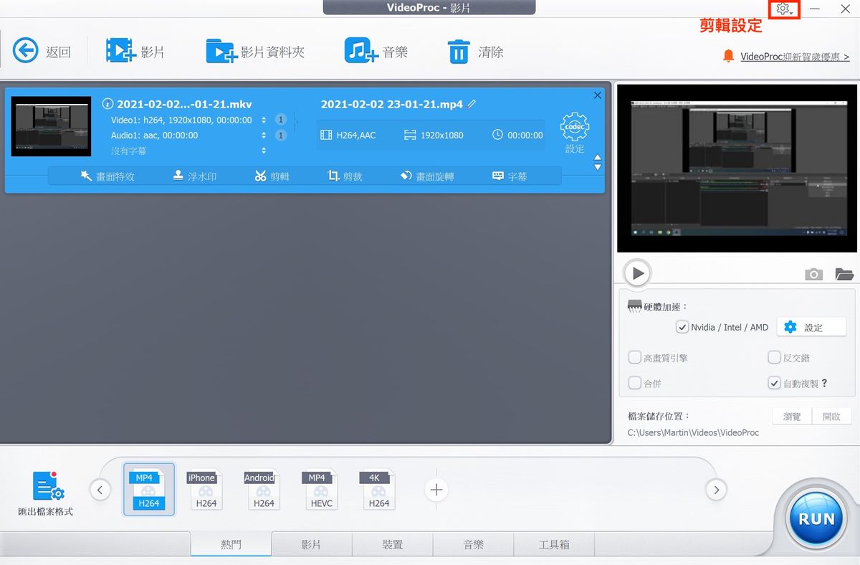Viewport: 860px width, 565px height.
Task: Move the video item up in list
Action: pos(598,158)
